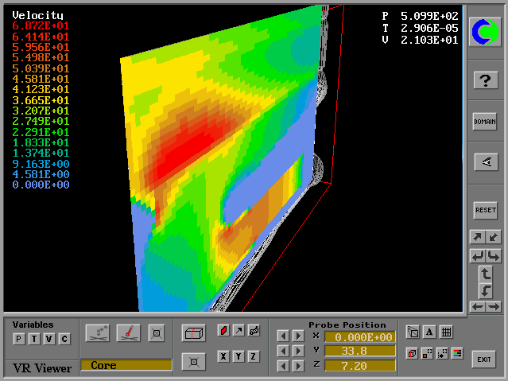This screenshot has width=508, height=381.
Task: Select the Z plane direction button
Action: point(254,356)
